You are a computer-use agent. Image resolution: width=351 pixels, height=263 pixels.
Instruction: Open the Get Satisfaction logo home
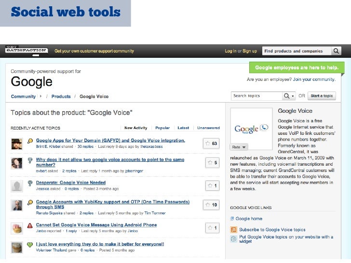[27, 50]
